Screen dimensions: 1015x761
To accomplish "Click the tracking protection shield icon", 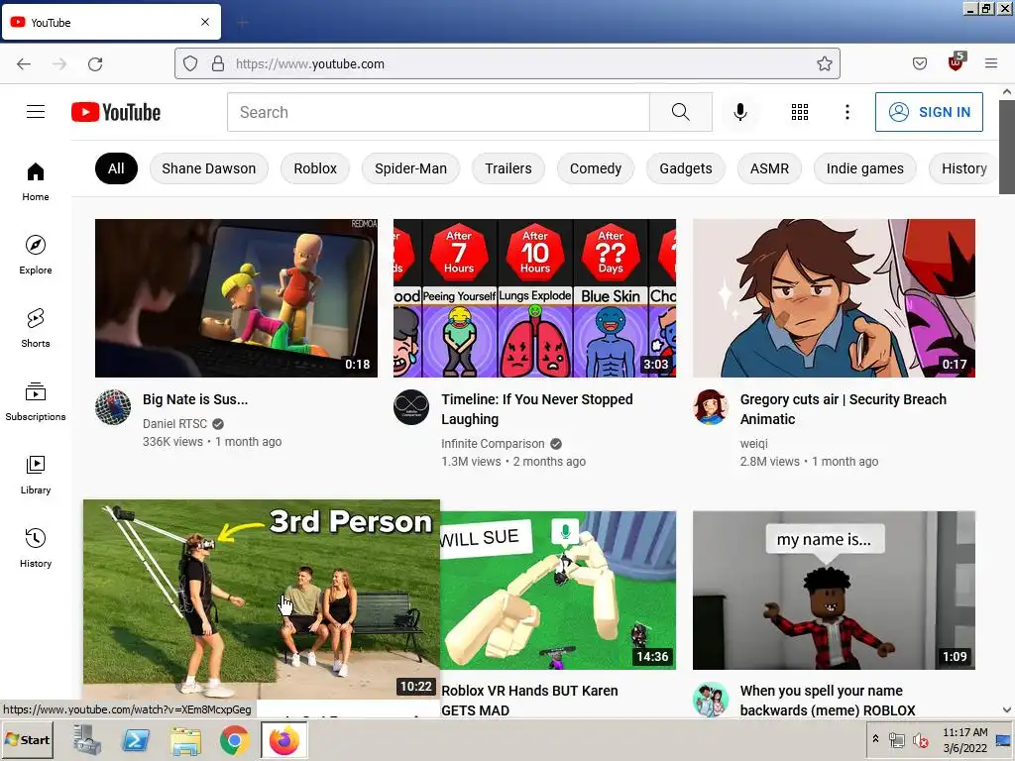I will (x=189, y=63).
